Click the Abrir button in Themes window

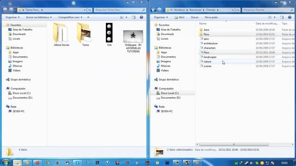[x=179, y=18]
